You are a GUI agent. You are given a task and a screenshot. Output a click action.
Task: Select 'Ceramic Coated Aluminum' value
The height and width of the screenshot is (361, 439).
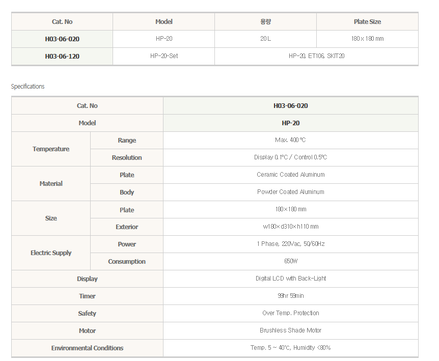tap(291, 175)
